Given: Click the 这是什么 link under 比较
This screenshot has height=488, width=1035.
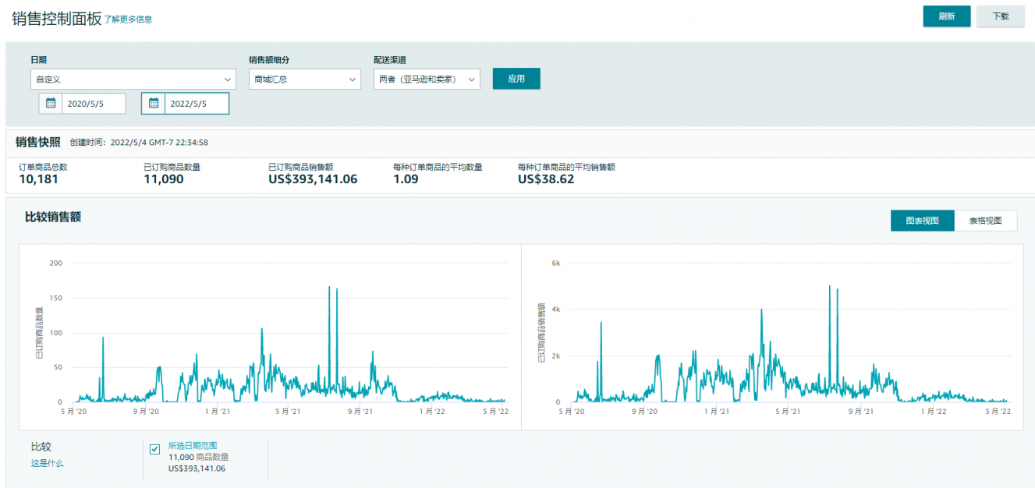Looking at the screenshot, I should [47, 463].
